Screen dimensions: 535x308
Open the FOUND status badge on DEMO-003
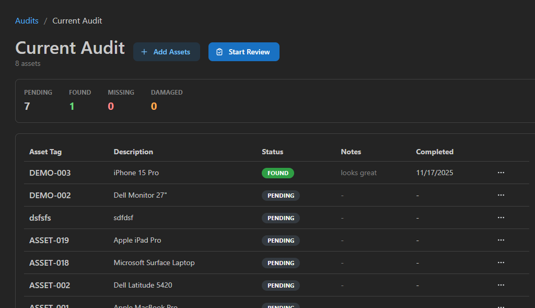click(x=277, y=173)
